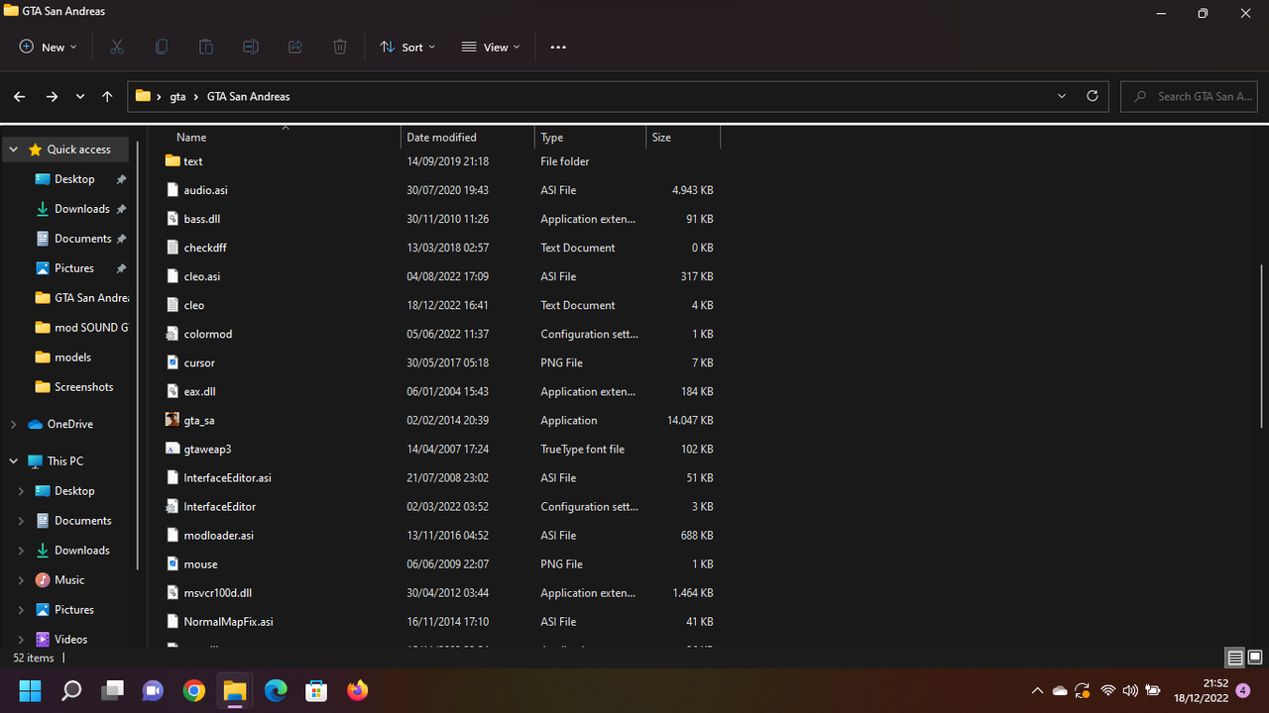Screen dimensions: 1269x713
Task: Click the Paste clipboard icon
Action: [206, 47]
